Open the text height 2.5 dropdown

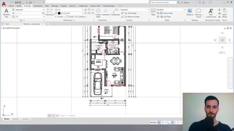43,17
